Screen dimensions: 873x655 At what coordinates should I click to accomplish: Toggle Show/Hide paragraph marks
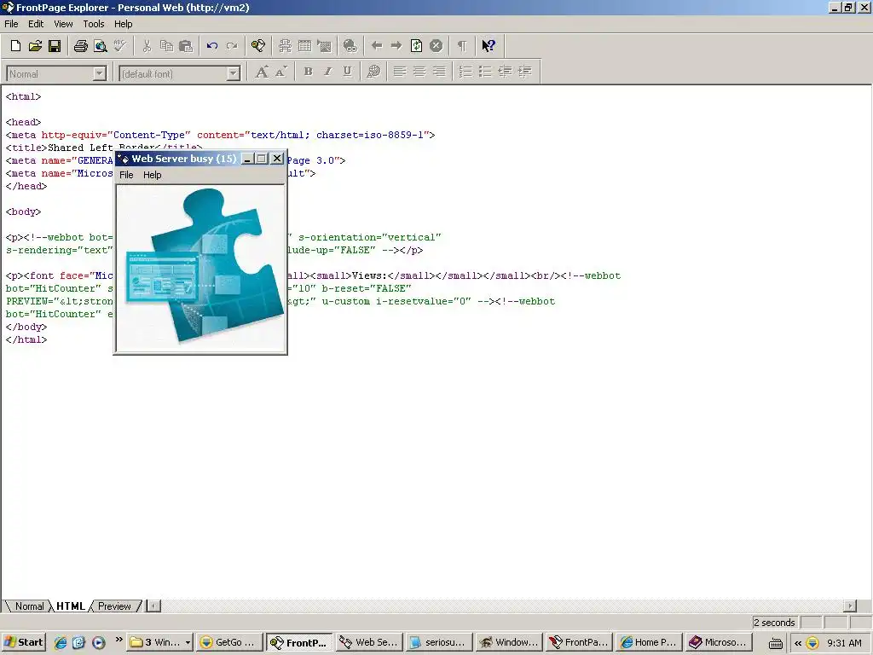tap(462, 46)
